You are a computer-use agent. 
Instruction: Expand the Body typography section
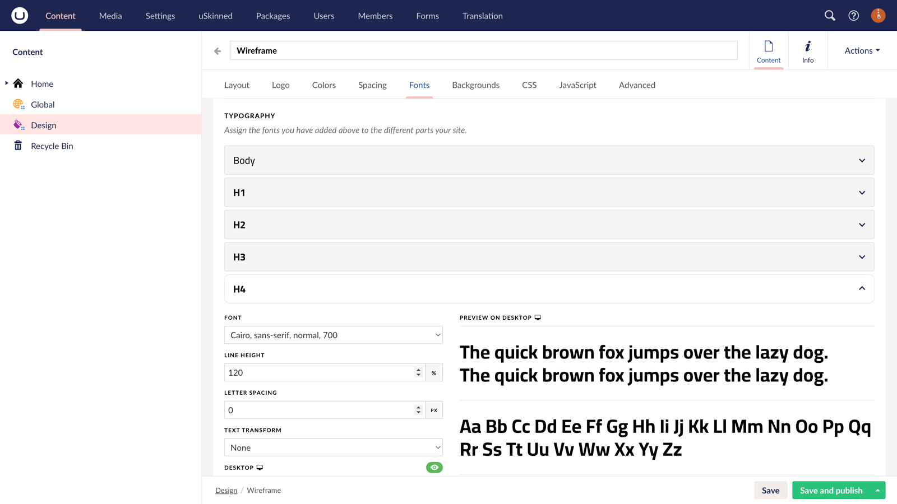pos(862,160)
